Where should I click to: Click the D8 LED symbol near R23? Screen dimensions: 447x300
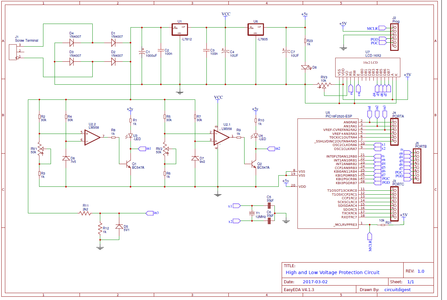[x=306, y=67]
